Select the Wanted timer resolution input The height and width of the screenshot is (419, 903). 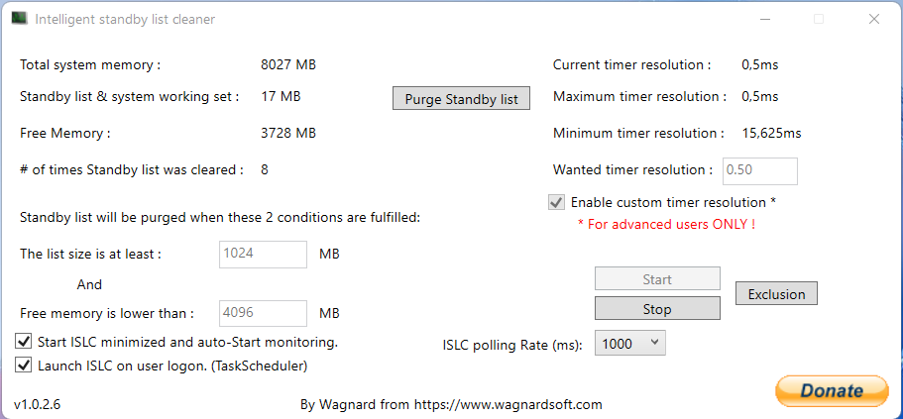(760, 170)
